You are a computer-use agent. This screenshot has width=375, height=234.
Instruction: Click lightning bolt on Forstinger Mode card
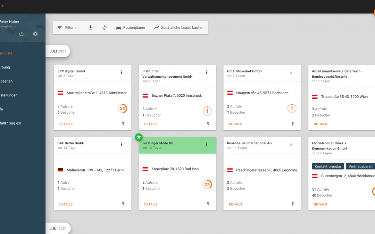pos(208,204)
